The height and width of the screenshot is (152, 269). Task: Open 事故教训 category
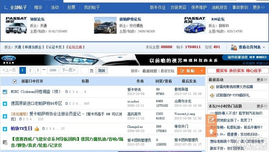pyautogui.click(x=240, y=7)
